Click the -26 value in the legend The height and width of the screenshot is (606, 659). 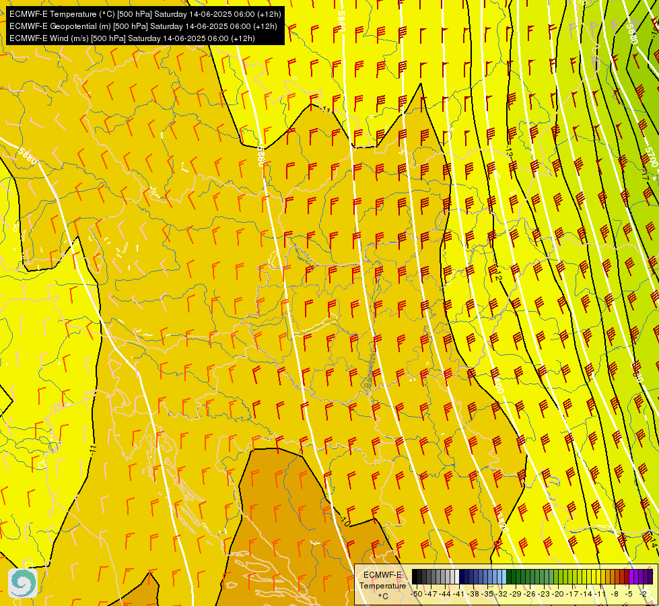pos(531,593)
